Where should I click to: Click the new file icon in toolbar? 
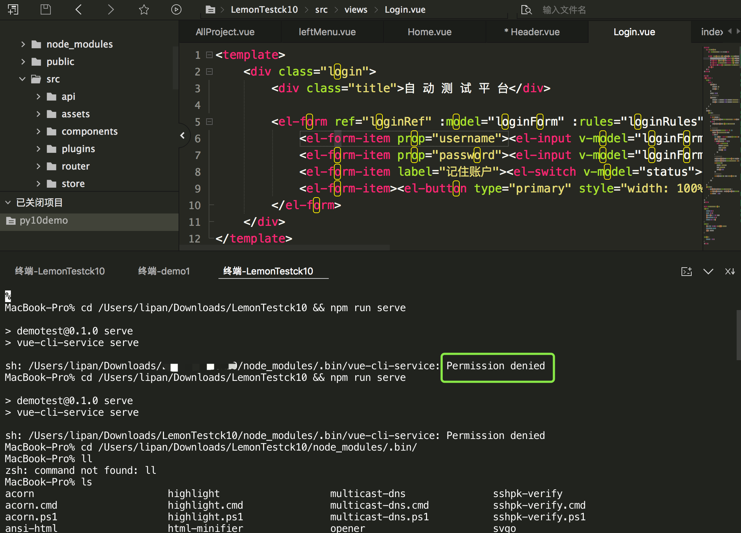point(13,9)
